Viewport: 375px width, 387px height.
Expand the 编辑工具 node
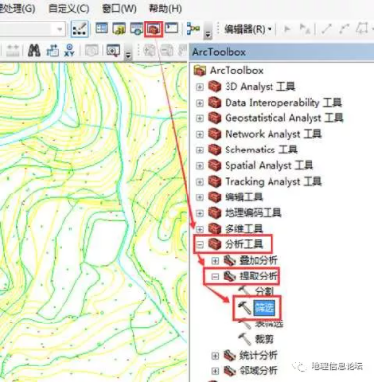click(x=200, y=197)
